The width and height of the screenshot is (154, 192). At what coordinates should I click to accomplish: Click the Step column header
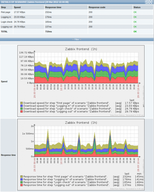coord(3,7)
